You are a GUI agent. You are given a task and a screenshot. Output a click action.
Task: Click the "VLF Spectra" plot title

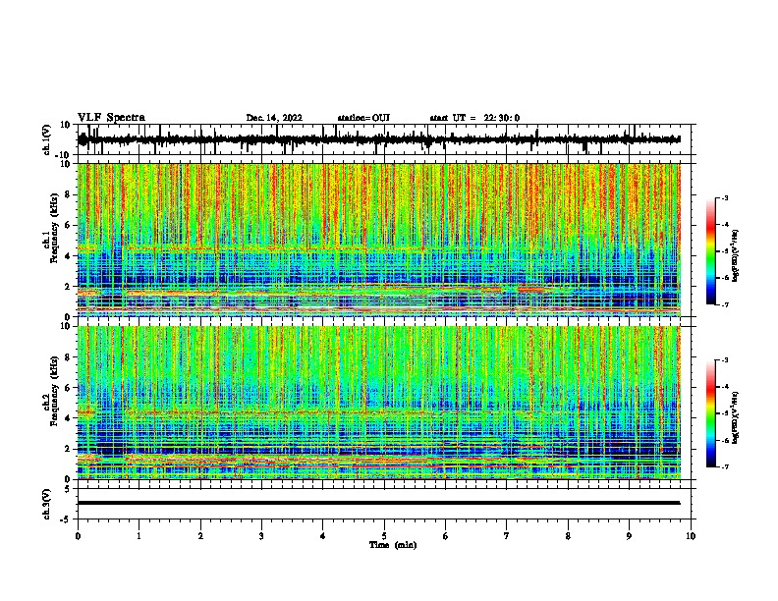[x=111, y=118]
